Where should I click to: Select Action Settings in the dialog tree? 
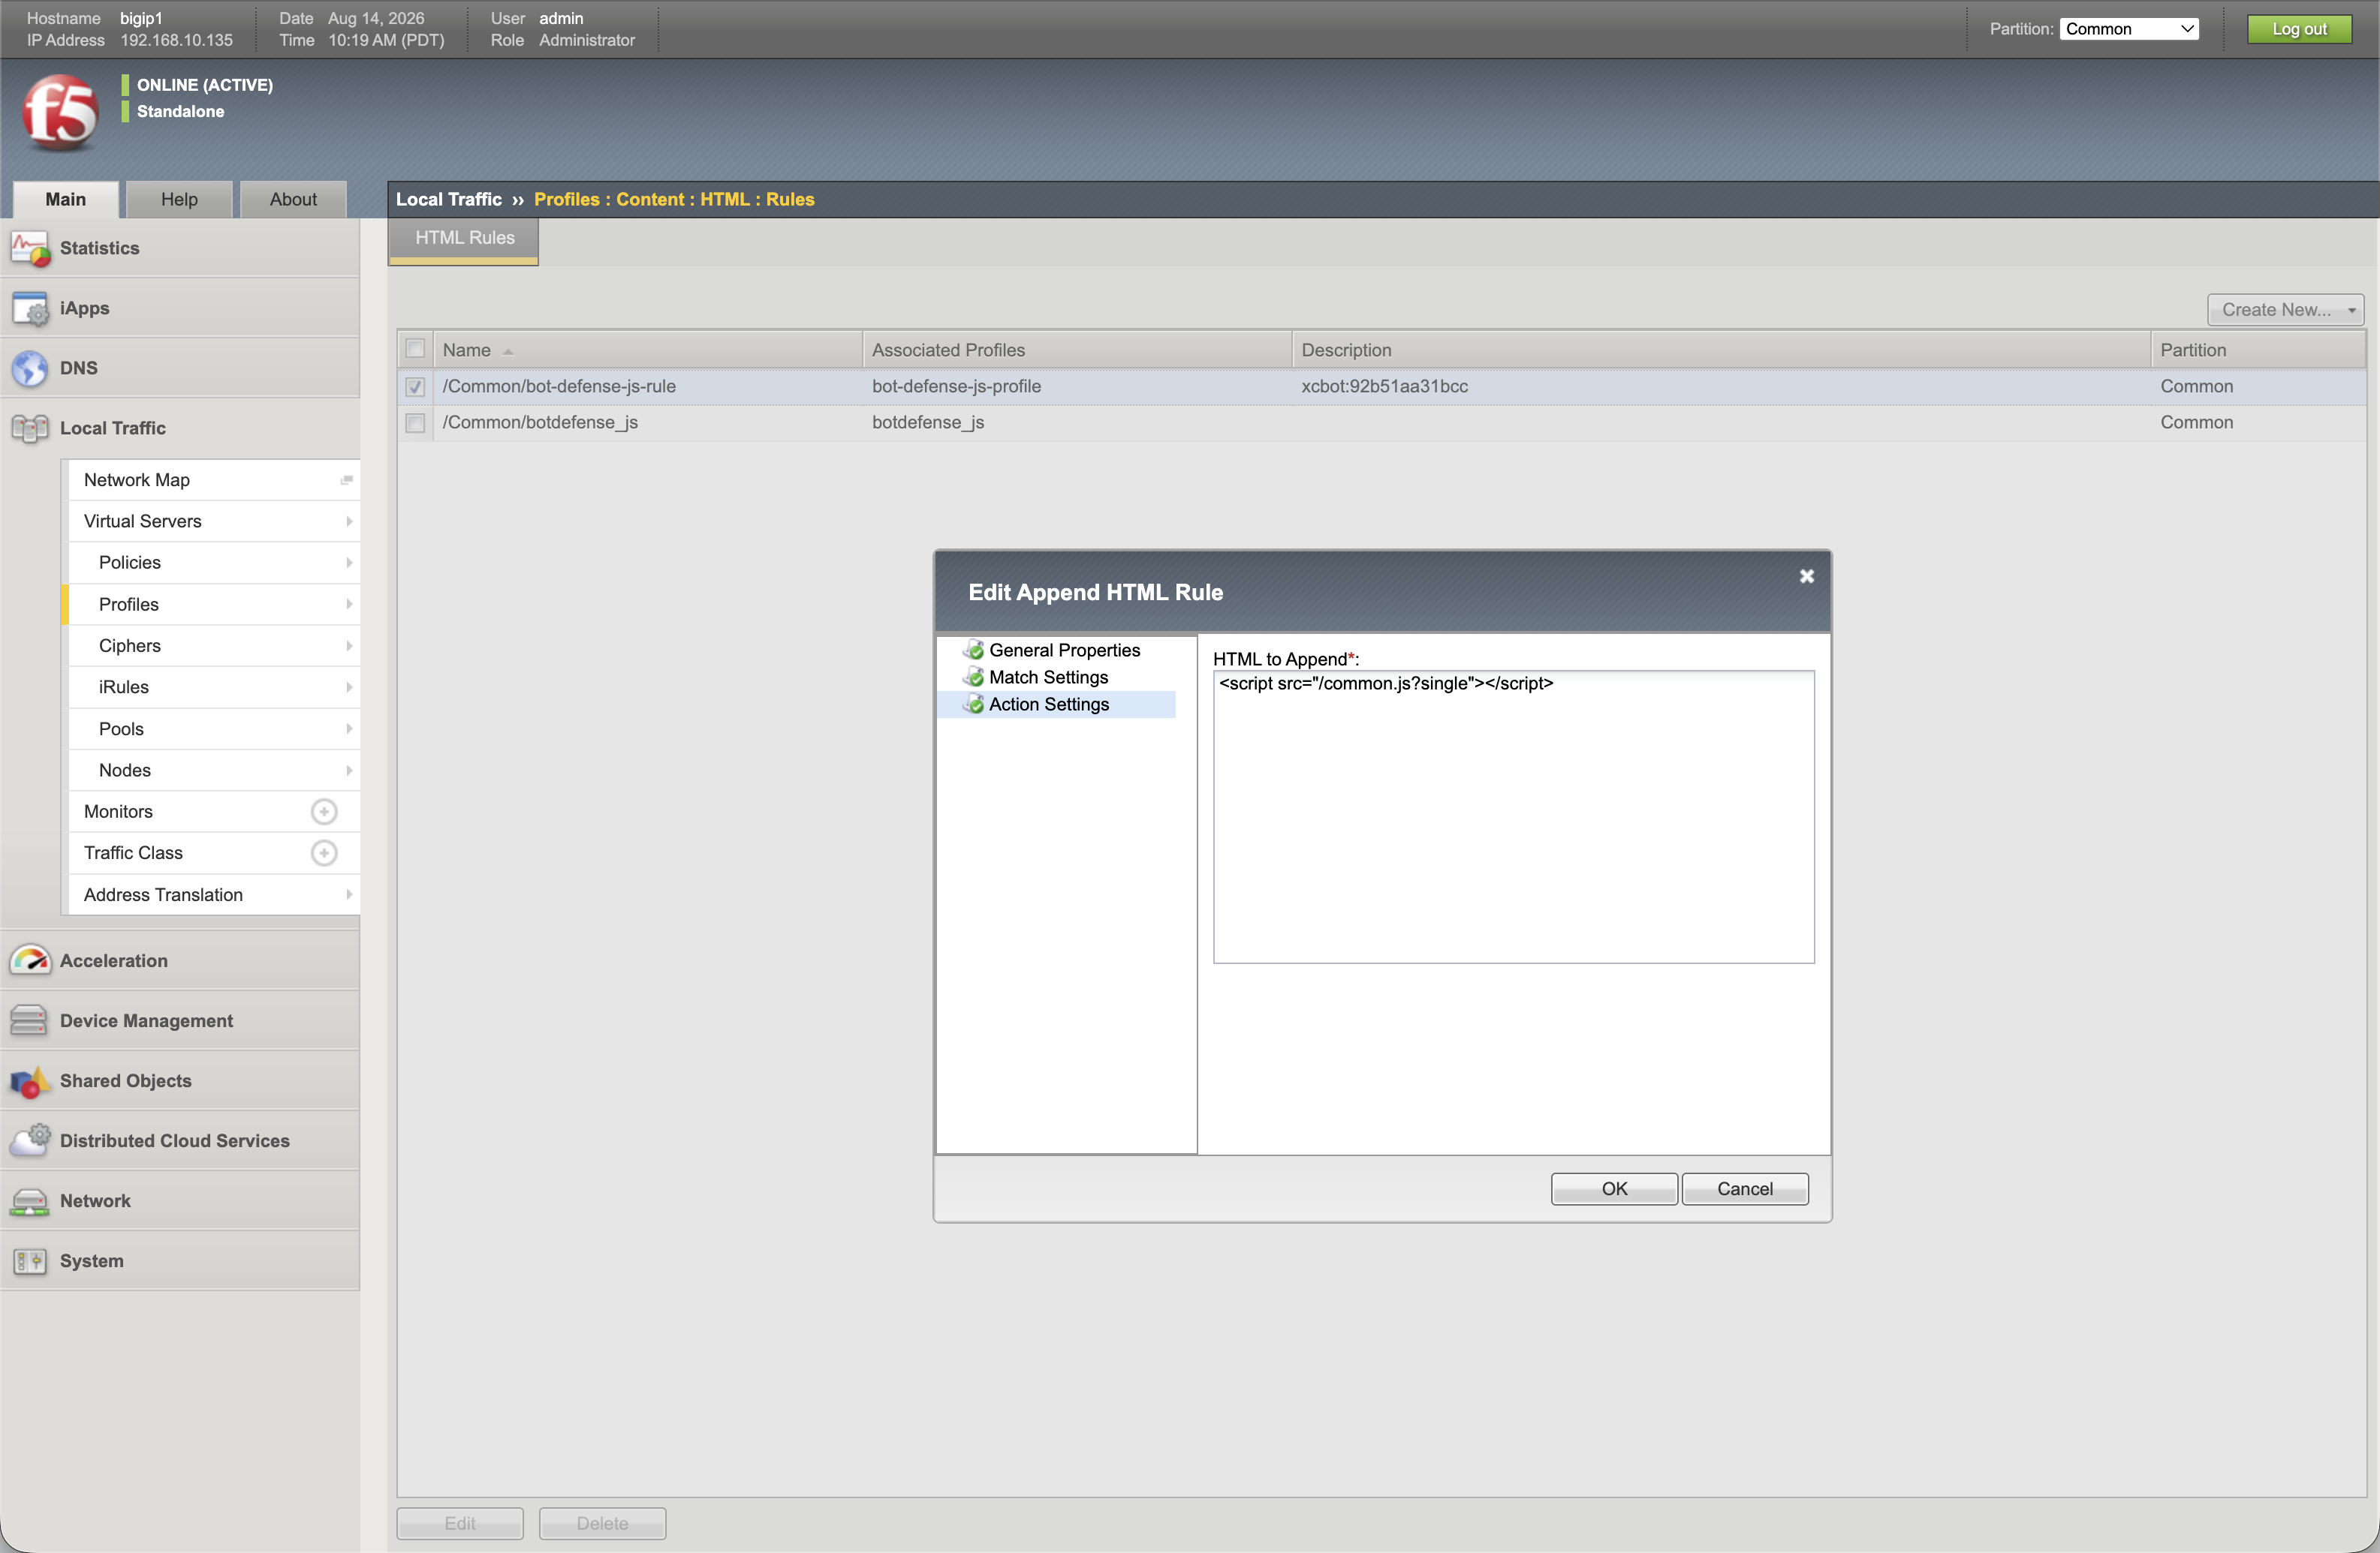[1049, 704]
